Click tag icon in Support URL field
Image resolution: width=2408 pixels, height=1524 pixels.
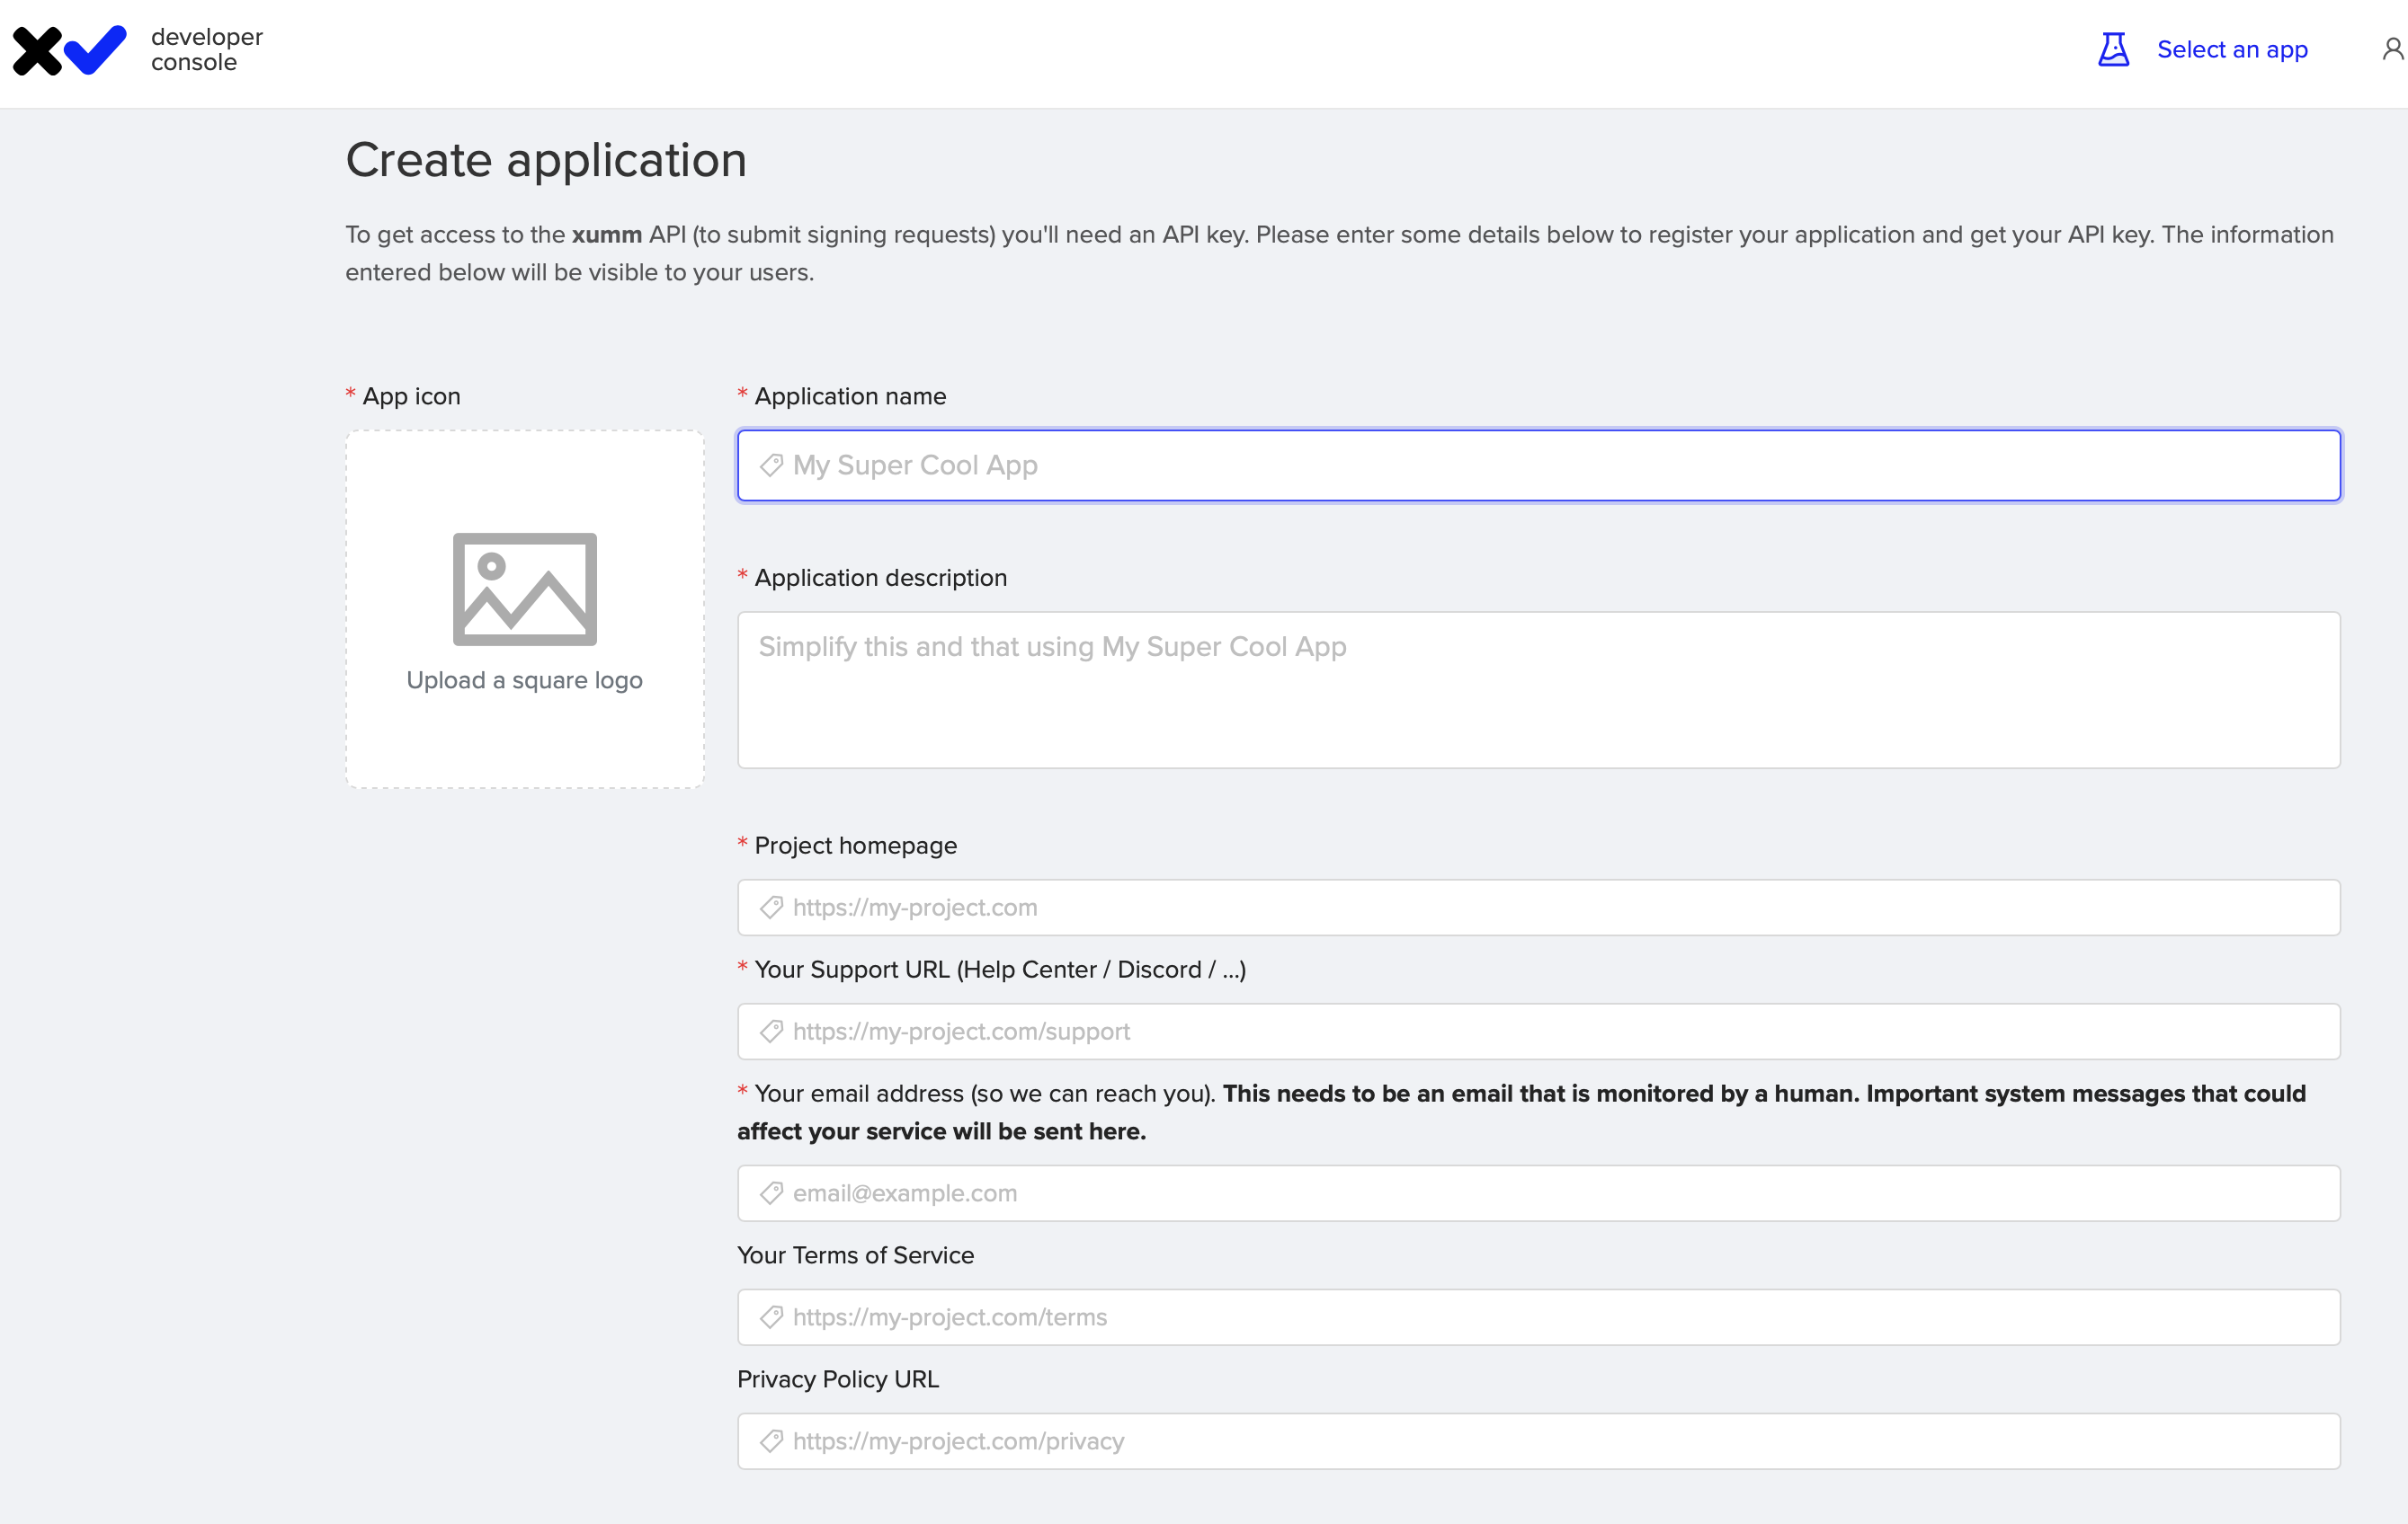(x=771, y=1032)
